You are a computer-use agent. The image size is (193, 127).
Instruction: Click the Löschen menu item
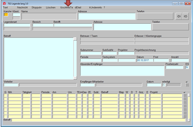[51, 7]
